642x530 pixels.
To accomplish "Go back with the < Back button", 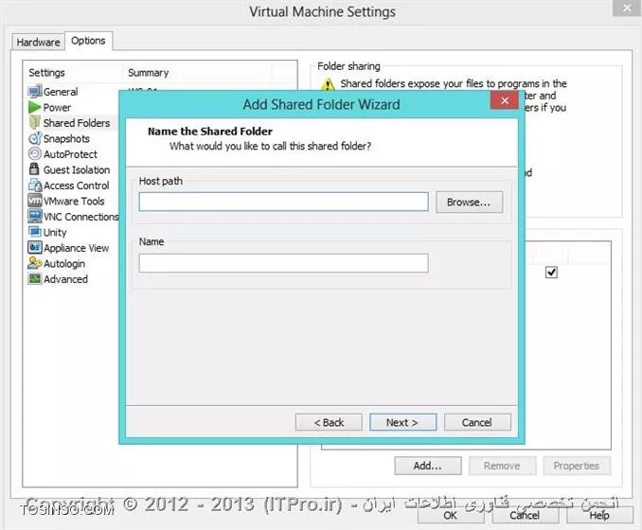I will coord(329,422).
